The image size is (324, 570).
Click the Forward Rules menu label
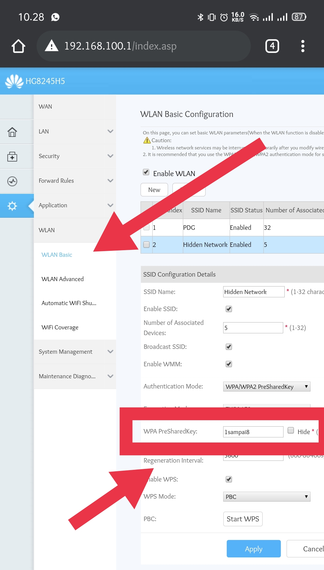56,181
